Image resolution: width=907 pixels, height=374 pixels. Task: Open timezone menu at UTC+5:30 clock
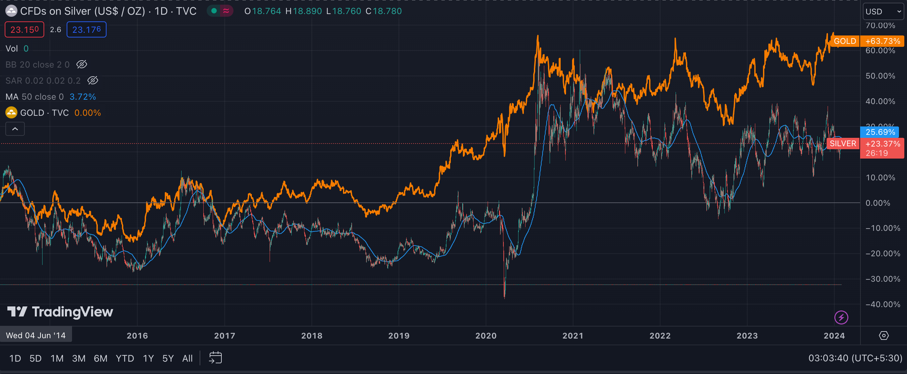point(855,358)
